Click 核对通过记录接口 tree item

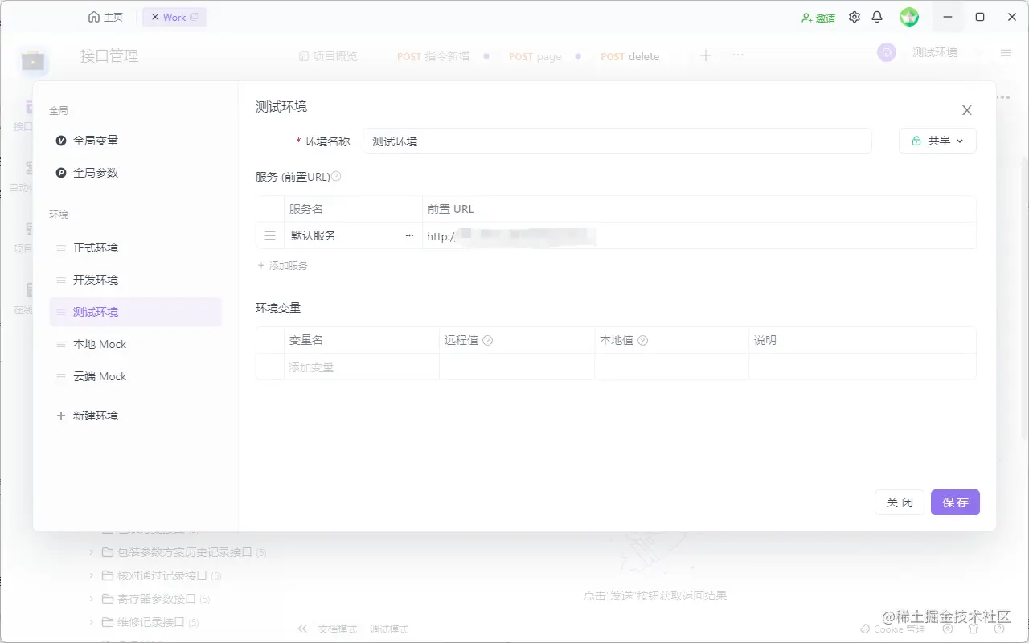pos(162,575)
